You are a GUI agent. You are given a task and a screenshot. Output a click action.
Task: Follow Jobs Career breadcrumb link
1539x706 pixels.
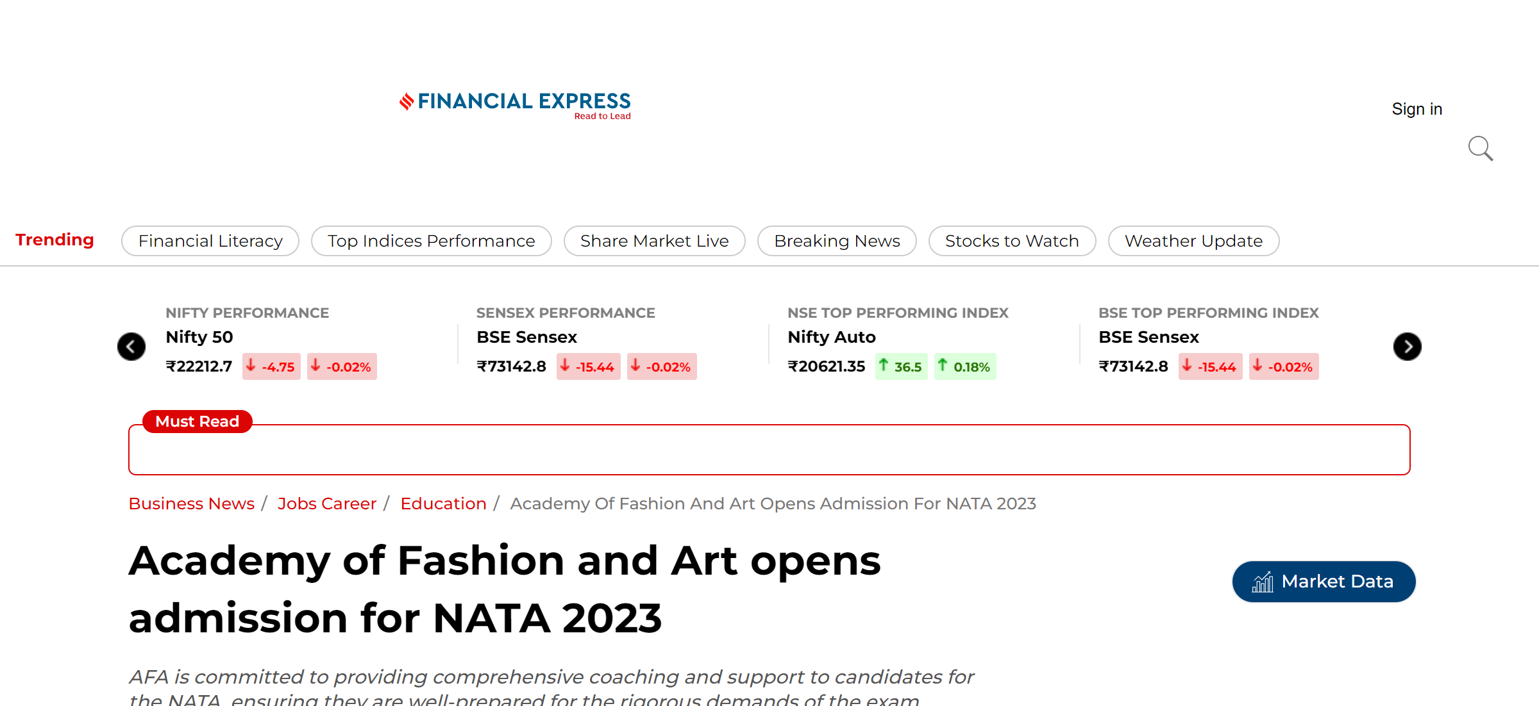click(x=327, y=504)
